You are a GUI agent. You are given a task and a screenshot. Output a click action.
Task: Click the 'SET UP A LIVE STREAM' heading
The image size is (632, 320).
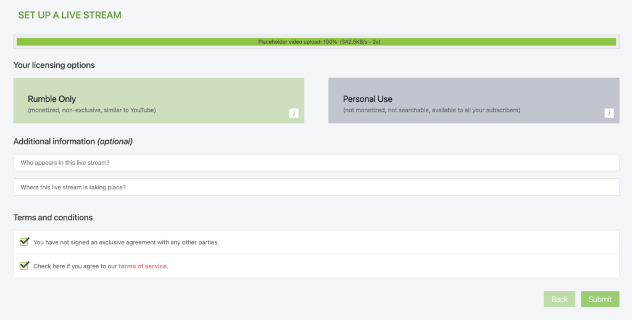70,15
